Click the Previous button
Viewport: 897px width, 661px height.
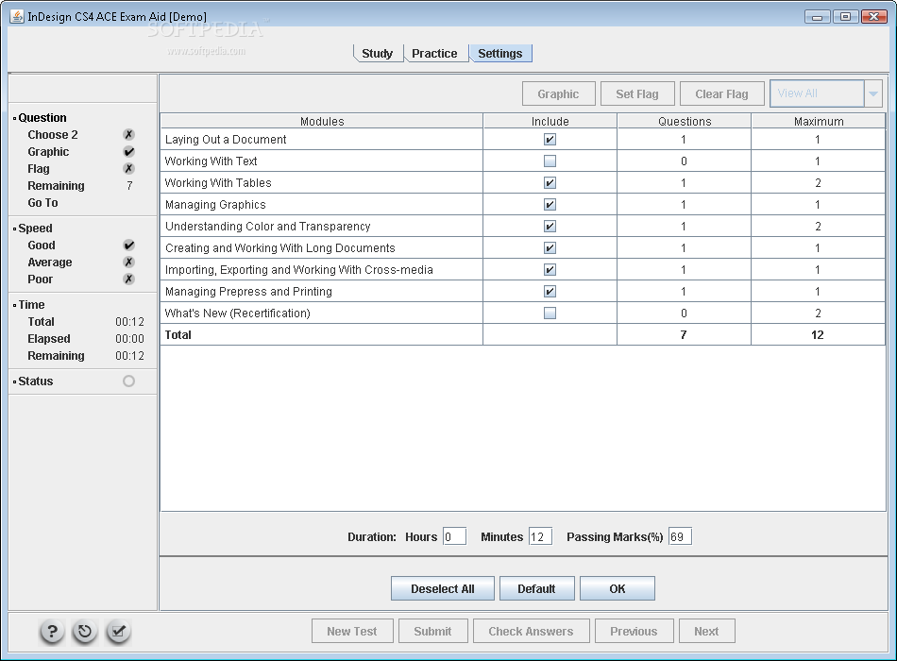634,631
